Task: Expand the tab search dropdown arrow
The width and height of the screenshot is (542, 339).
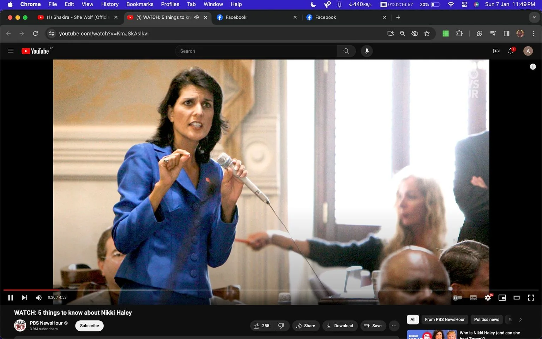Action: click(534, 17)
